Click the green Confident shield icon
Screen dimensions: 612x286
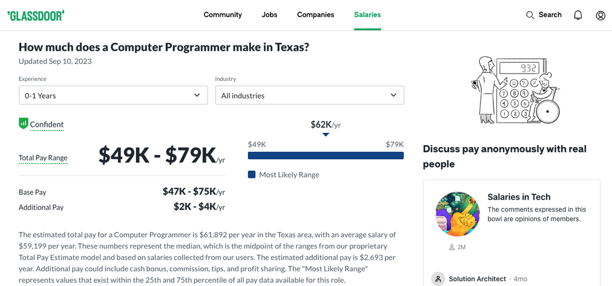(23, 124)
